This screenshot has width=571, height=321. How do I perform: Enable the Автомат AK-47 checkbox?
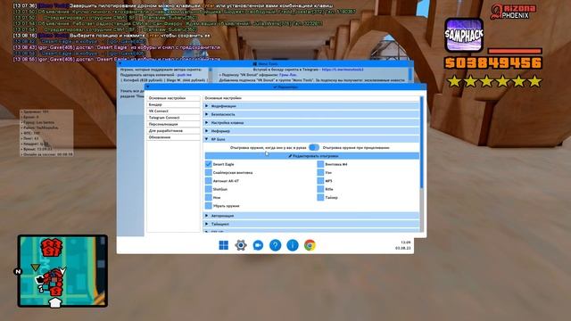208,181
